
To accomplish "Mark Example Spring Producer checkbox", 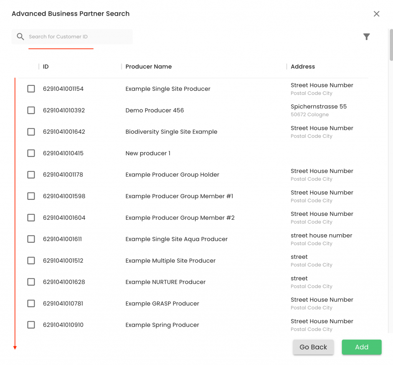I will tap(31, 325).
